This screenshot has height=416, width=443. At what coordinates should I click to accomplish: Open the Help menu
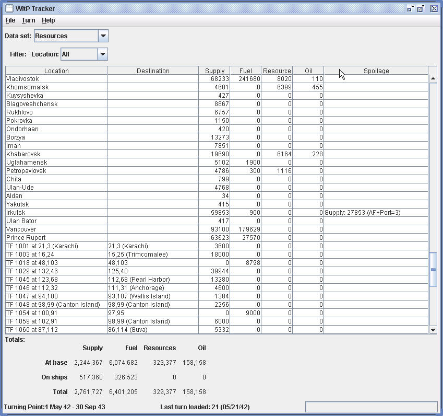pyautogui.click(x=49, y=20)
